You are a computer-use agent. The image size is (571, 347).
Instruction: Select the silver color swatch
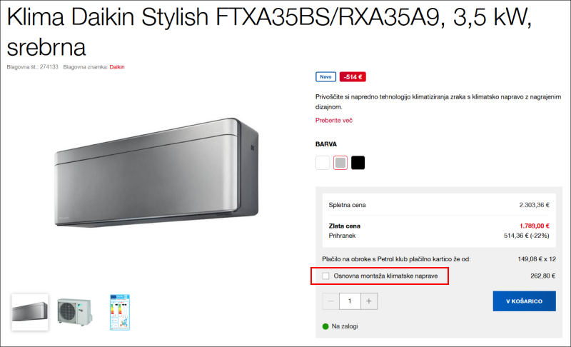340,163
